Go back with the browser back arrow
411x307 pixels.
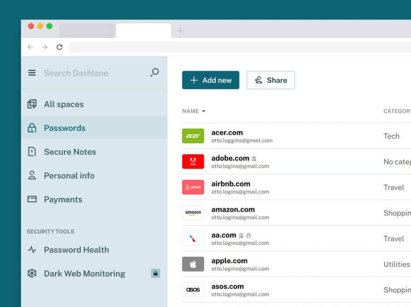pyautogui.click(x=30, y=47)
